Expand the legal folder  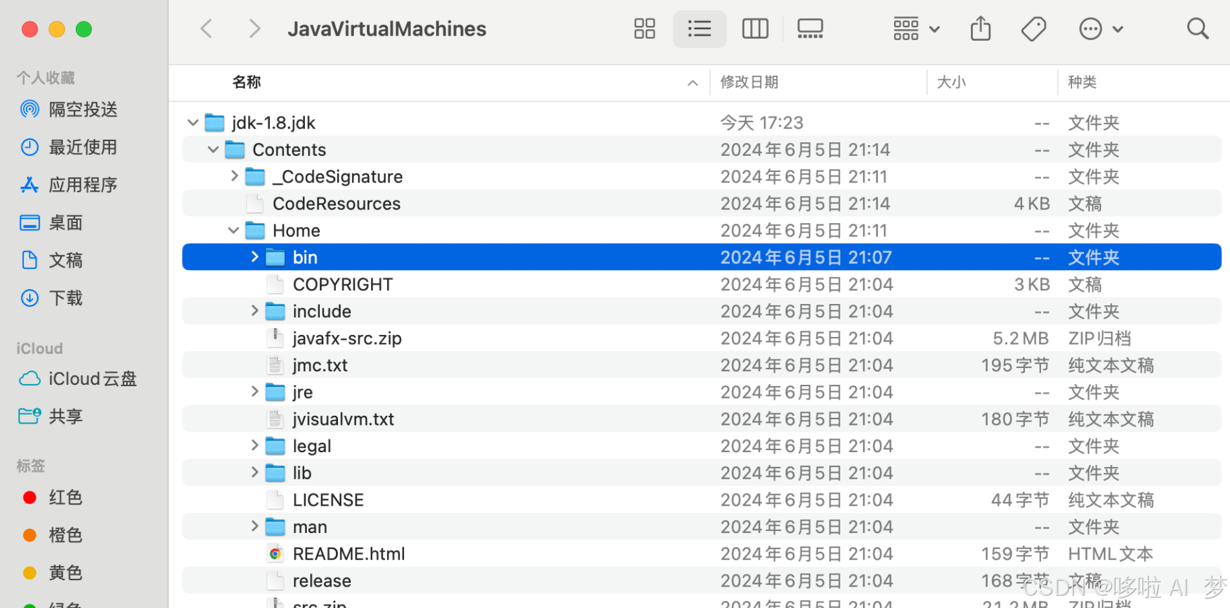point(254,445)
